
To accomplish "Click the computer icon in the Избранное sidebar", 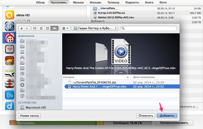I will (22, 52).
